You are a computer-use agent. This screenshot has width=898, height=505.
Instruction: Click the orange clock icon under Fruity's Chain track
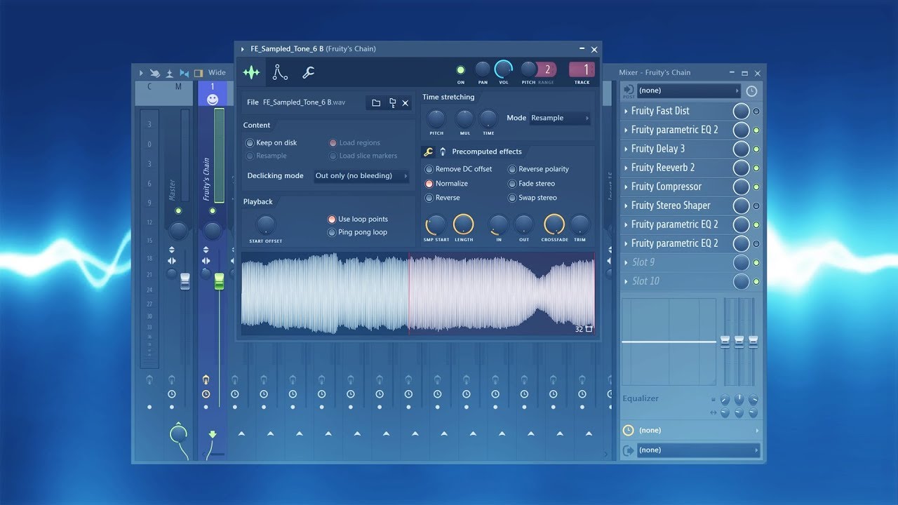coord(206,394)
